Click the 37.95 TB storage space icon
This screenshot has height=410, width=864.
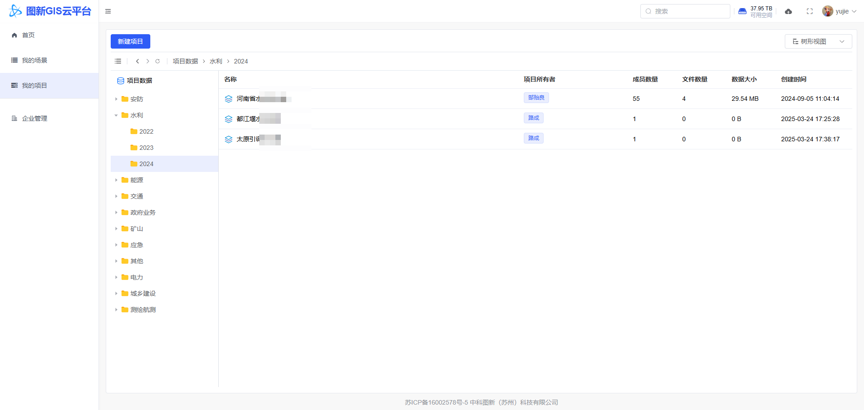[742, 11]
